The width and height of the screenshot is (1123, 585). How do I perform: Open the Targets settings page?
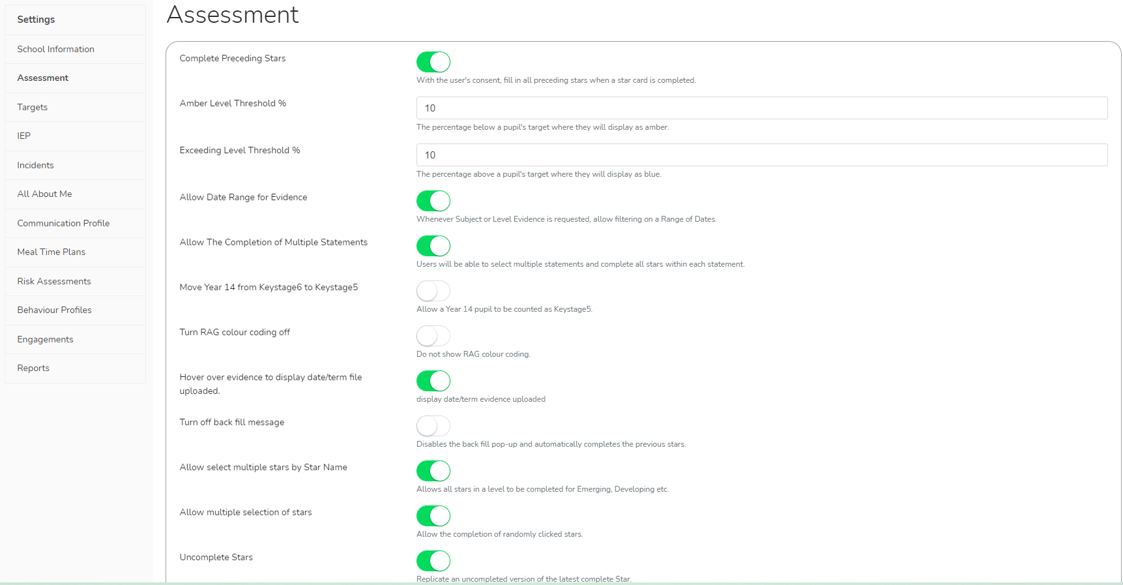[x=75, y=107]
